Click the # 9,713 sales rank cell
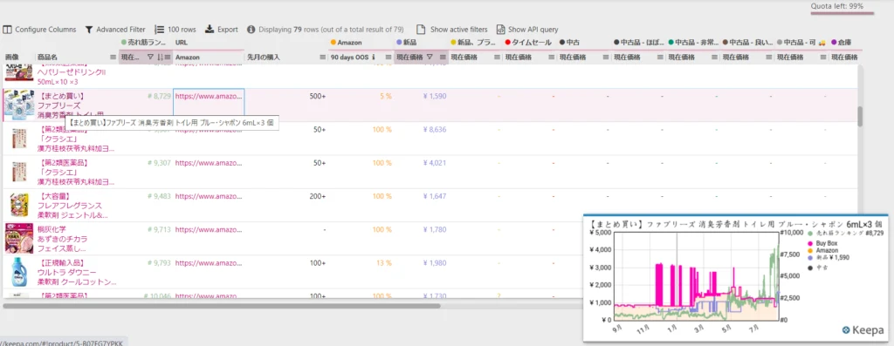The height and width of the screenshot is (346, 894). click(x=159, y=229)
